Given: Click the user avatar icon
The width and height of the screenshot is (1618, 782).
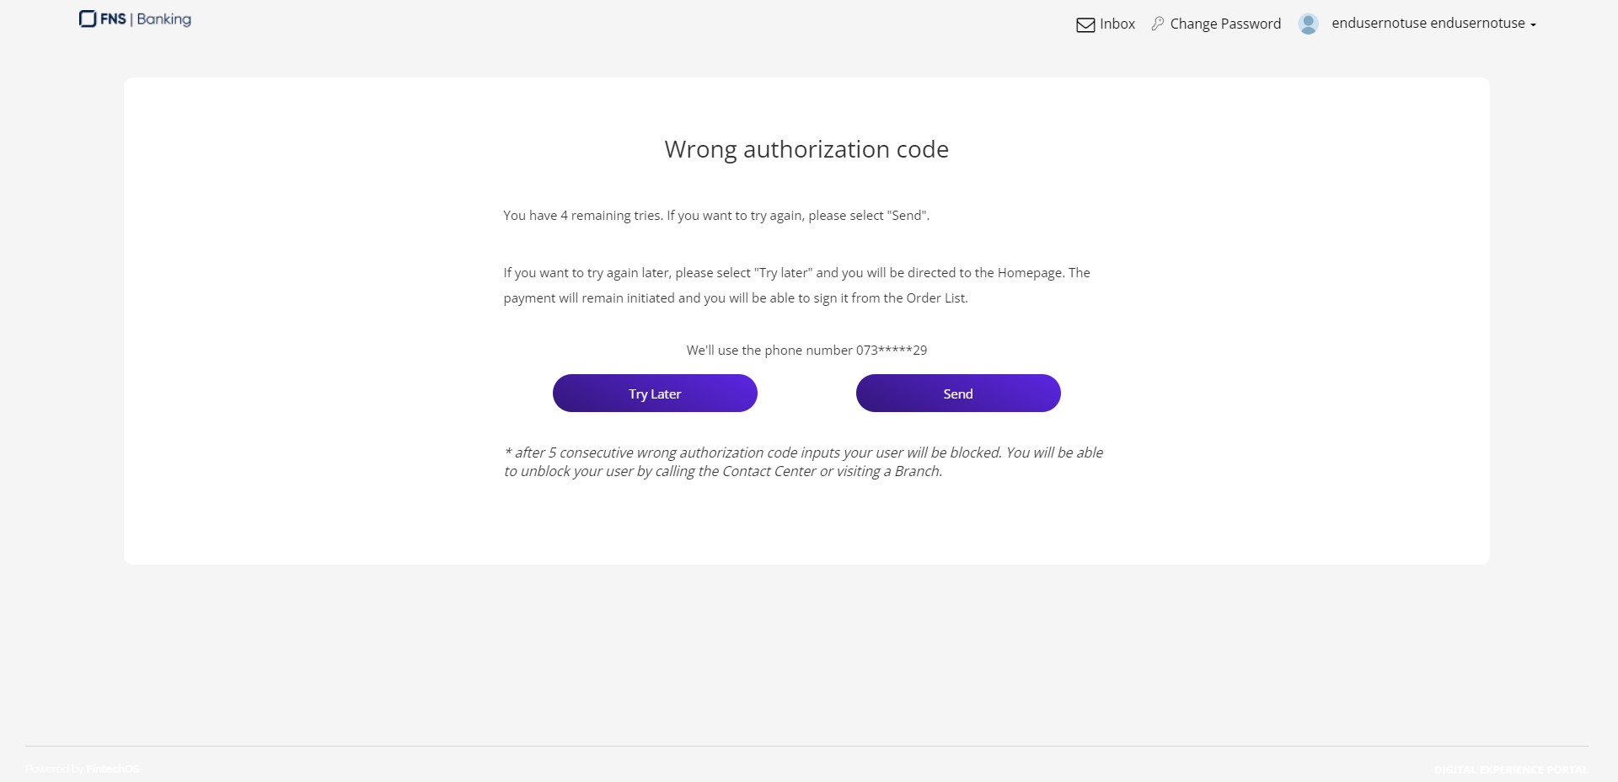Looking at the screenshot, I should 1308,24.
